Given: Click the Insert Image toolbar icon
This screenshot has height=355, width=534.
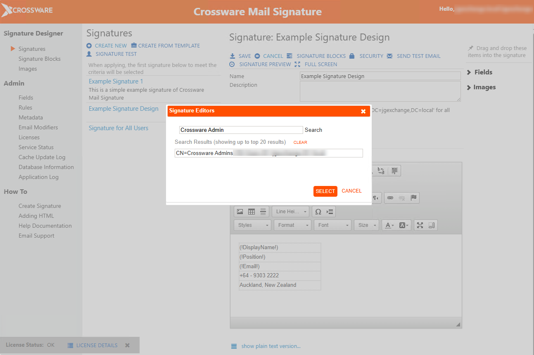Looking at the screenshot, I should click(x=240, y=212).
